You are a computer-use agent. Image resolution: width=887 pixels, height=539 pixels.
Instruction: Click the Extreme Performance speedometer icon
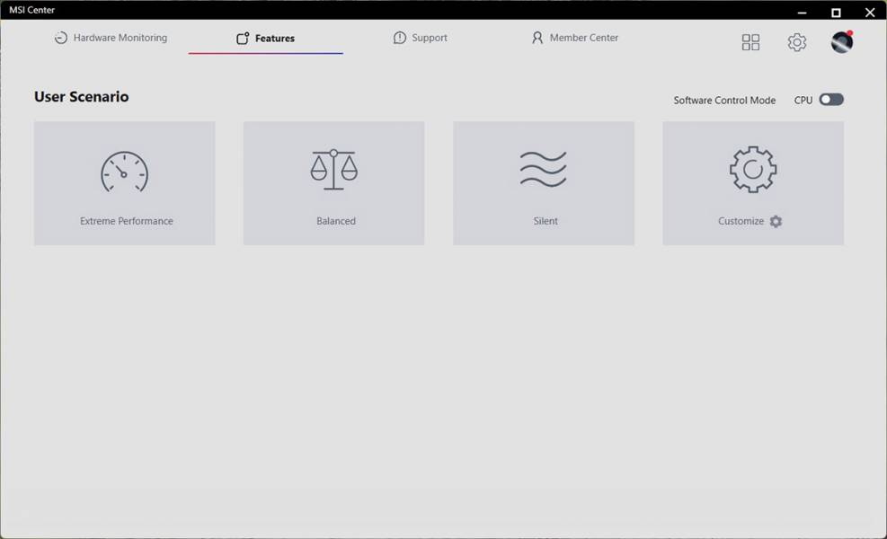124,172
